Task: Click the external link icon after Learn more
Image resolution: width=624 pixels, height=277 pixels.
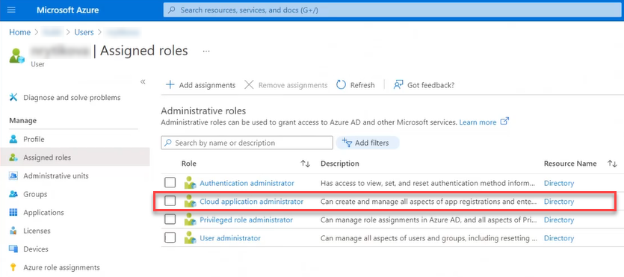Action: [x=504, y=122]
